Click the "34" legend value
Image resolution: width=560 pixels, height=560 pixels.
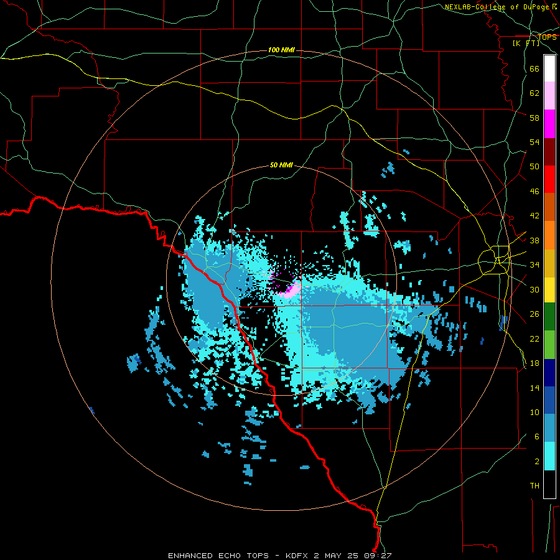[x=534, y=265]
